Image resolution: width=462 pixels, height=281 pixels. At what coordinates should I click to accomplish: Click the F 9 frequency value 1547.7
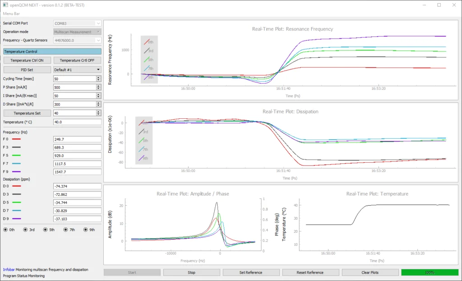coord(77,172)
